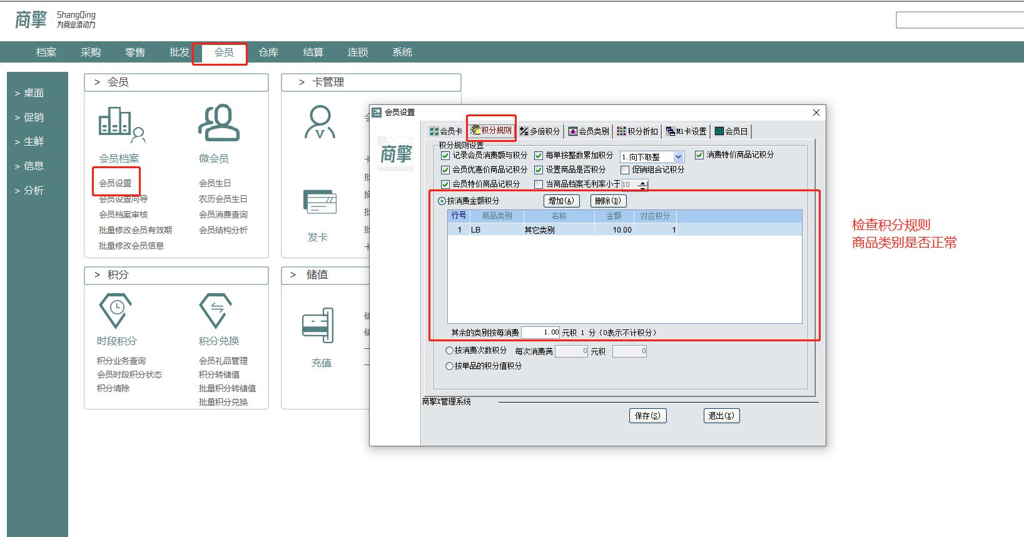Enable 促销组合记积分 checkbox
Viewport: 1024px width, 537px height.
click(x=625, y=169)
